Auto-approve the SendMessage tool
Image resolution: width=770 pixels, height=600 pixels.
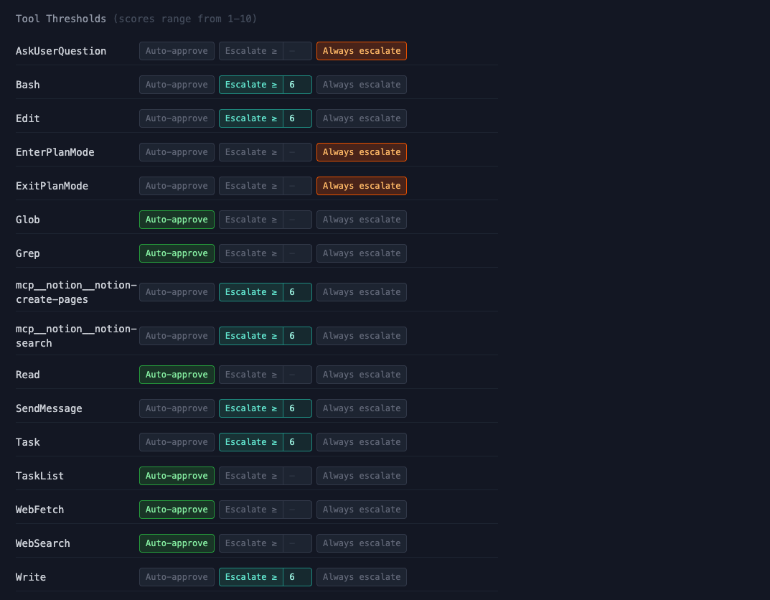(x=177, y=408)
